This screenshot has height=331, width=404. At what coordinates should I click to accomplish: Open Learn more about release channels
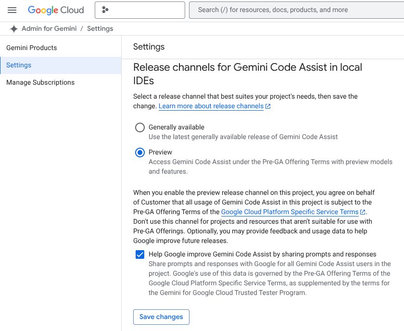(211, 106)
